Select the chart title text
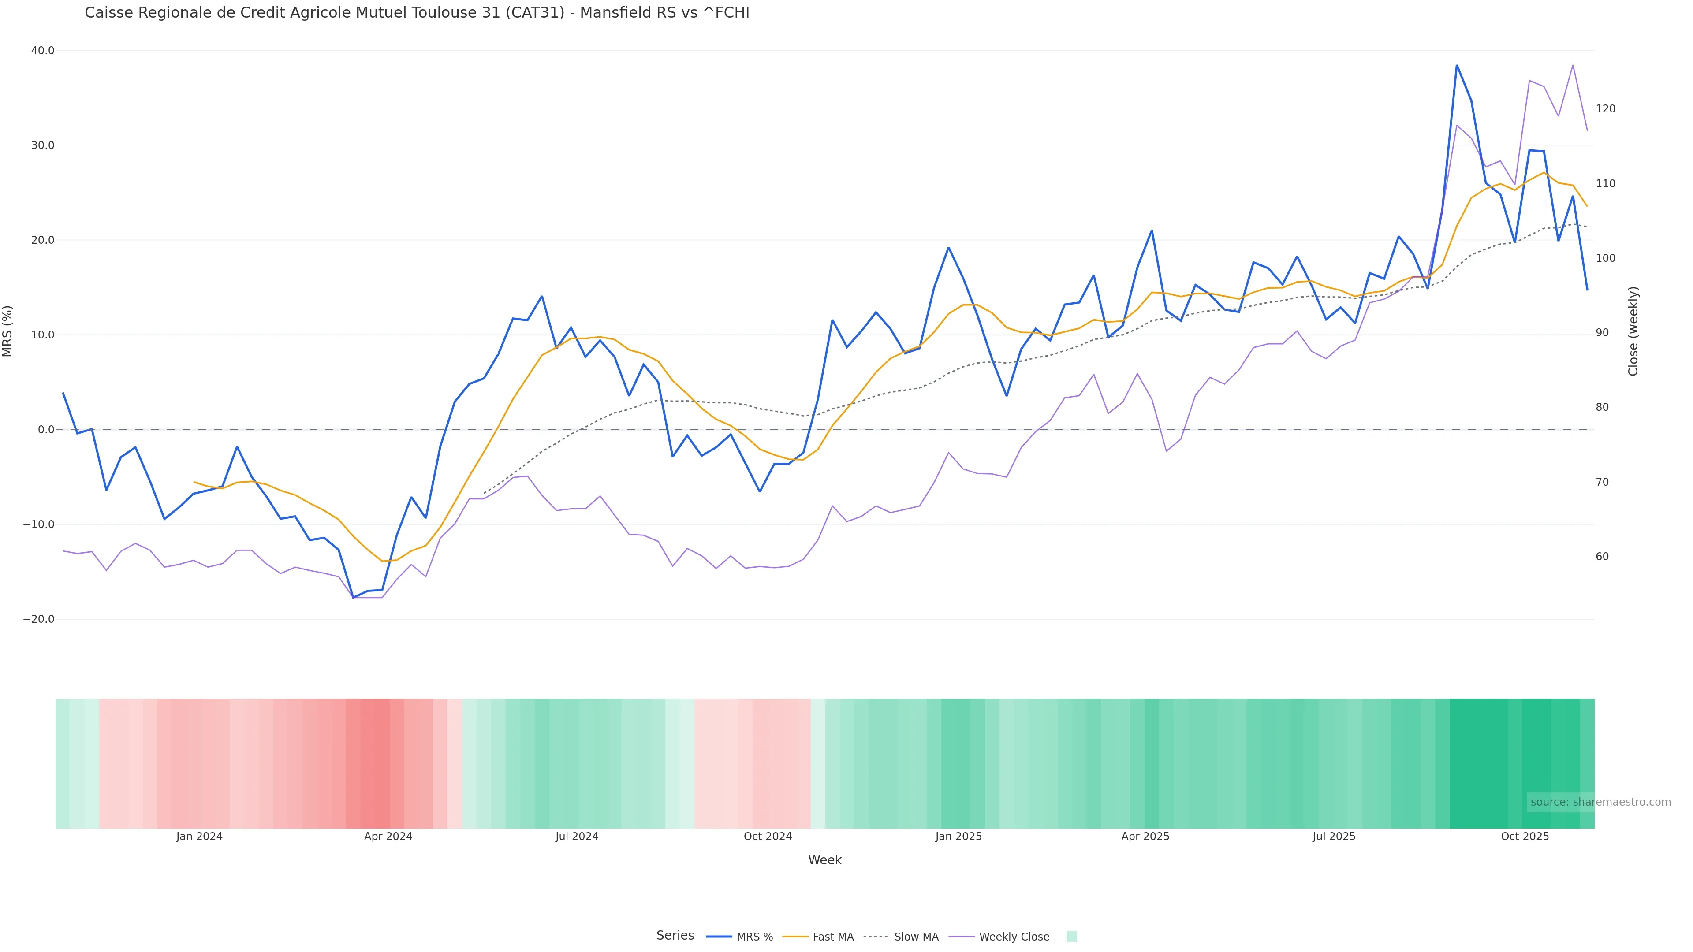Viewport: 1693px width, 952px height. (417, 13)
